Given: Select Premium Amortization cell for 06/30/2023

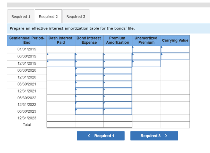Looking at the screenshot, I should pos(118,112).
